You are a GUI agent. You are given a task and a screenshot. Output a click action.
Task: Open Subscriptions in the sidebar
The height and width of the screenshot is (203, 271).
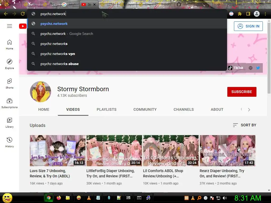(x=10, y=103)
